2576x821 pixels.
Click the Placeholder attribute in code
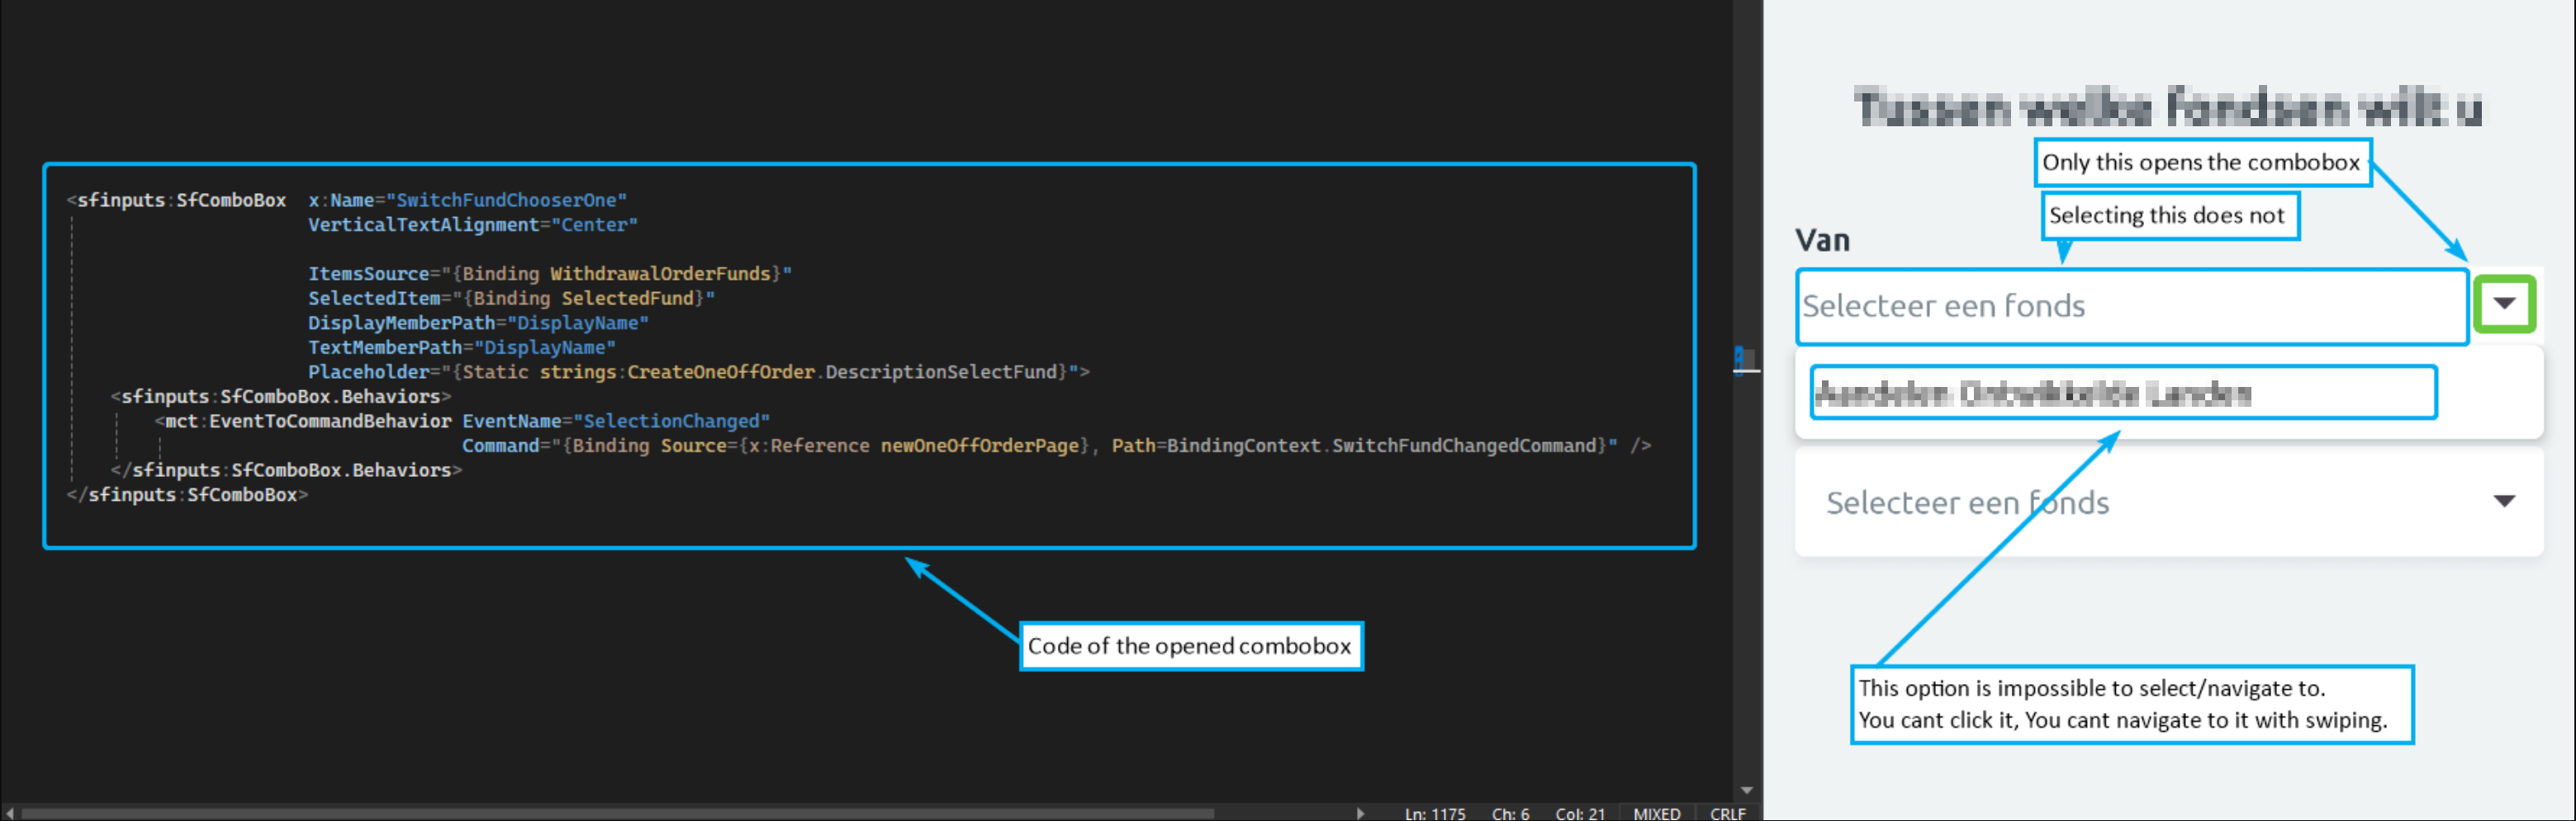(368, 371)
